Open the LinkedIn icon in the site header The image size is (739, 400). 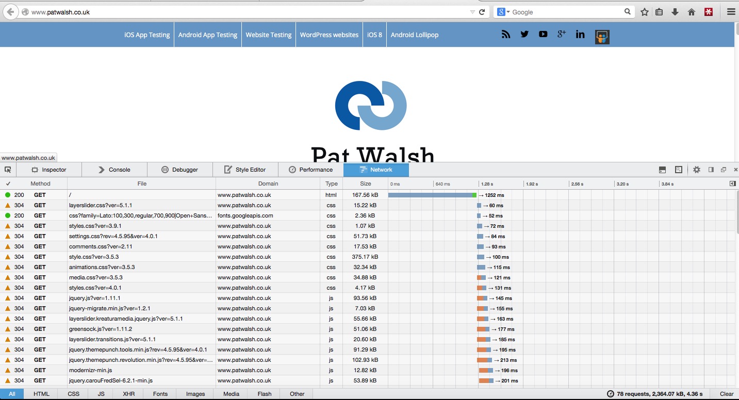point(580,34)
